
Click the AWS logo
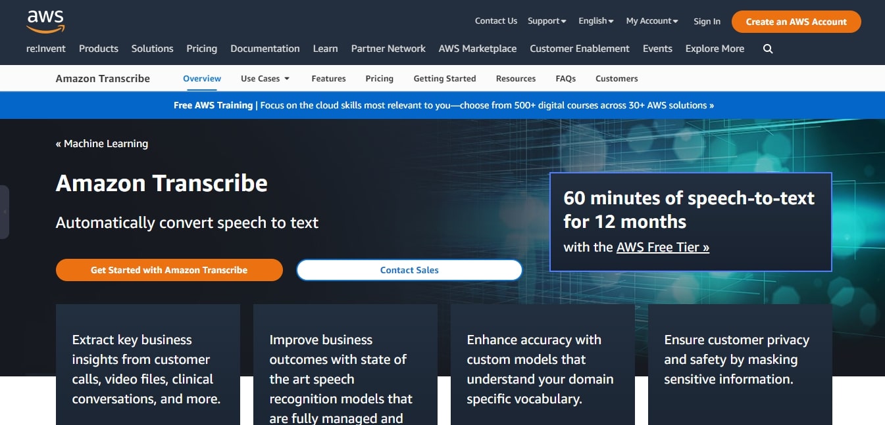pyautogui.click(x=45, y=21)
